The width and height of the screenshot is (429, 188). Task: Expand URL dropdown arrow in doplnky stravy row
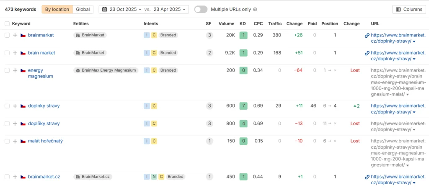tap(414, 113)
